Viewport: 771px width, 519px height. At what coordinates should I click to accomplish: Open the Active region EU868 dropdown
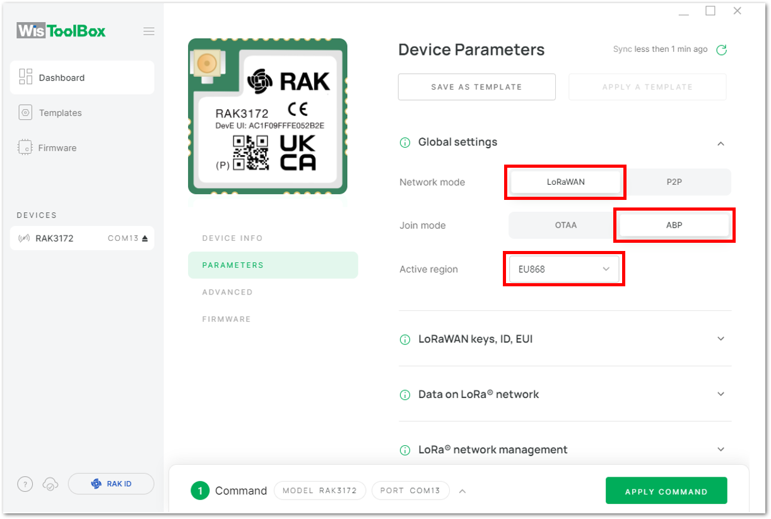point(564,269)
